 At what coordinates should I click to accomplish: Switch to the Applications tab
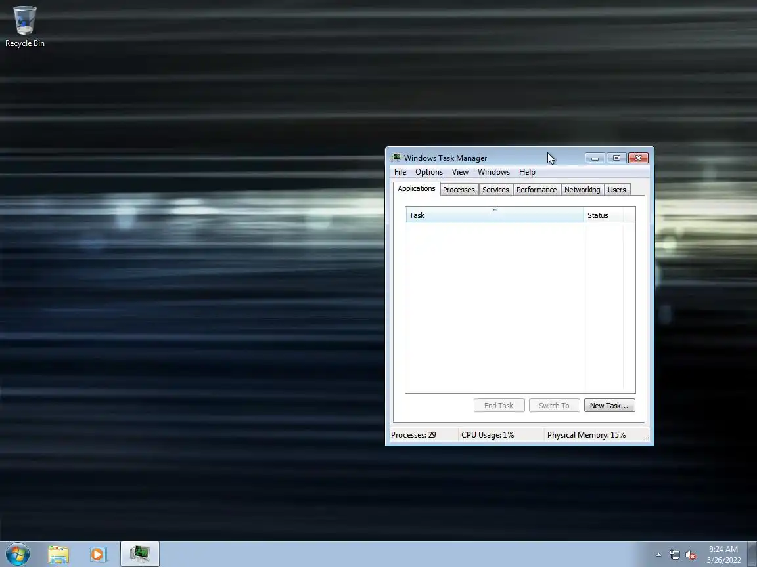[x=417, y=188]
